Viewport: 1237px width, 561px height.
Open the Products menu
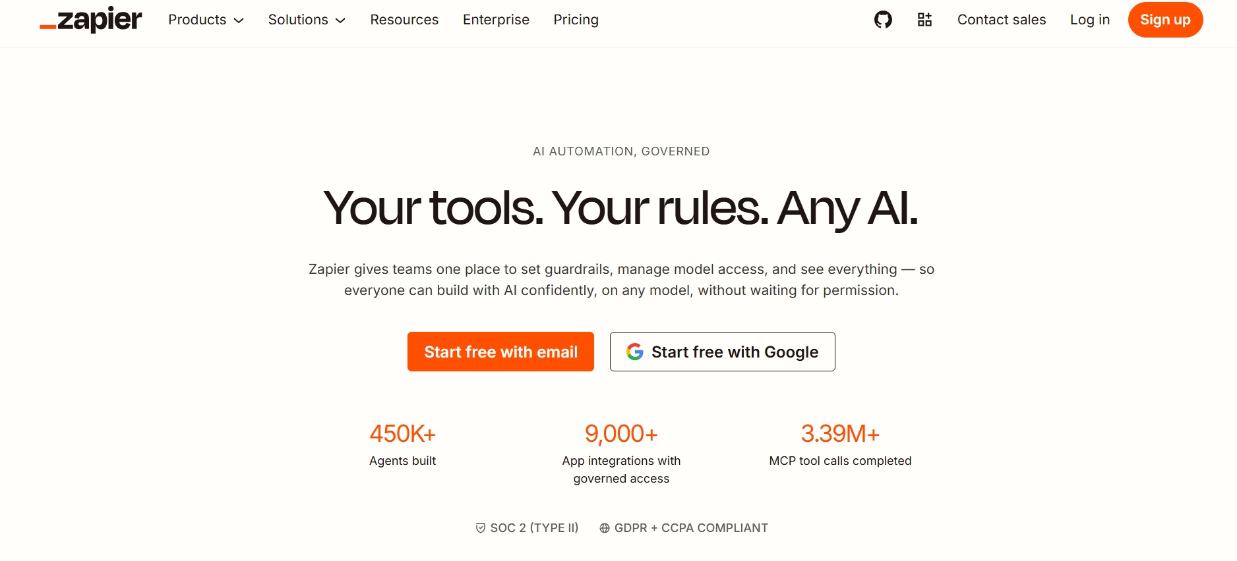click(206, 20)
